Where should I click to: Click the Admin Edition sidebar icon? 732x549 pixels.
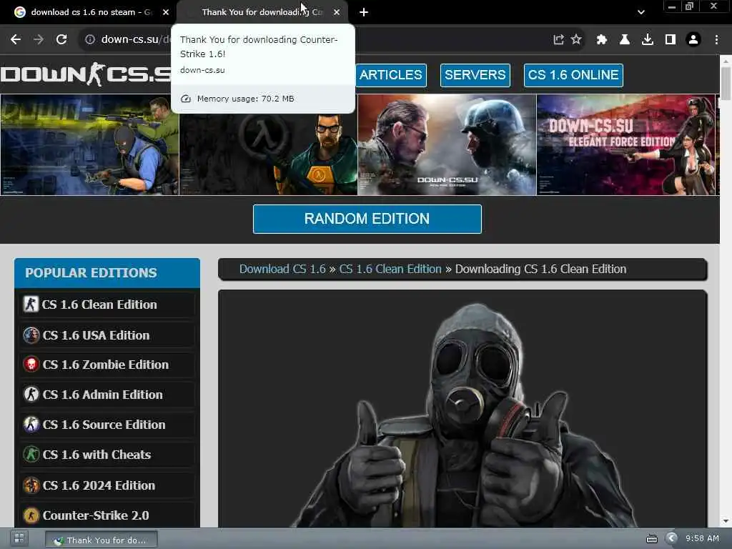pyautogui.click(x=31, y=395)
